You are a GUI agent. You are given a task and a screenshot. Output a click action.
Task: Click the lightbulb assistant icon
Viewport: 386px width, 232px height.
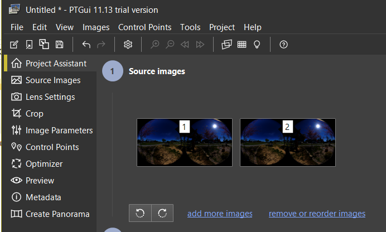click(x=257, y=45)
